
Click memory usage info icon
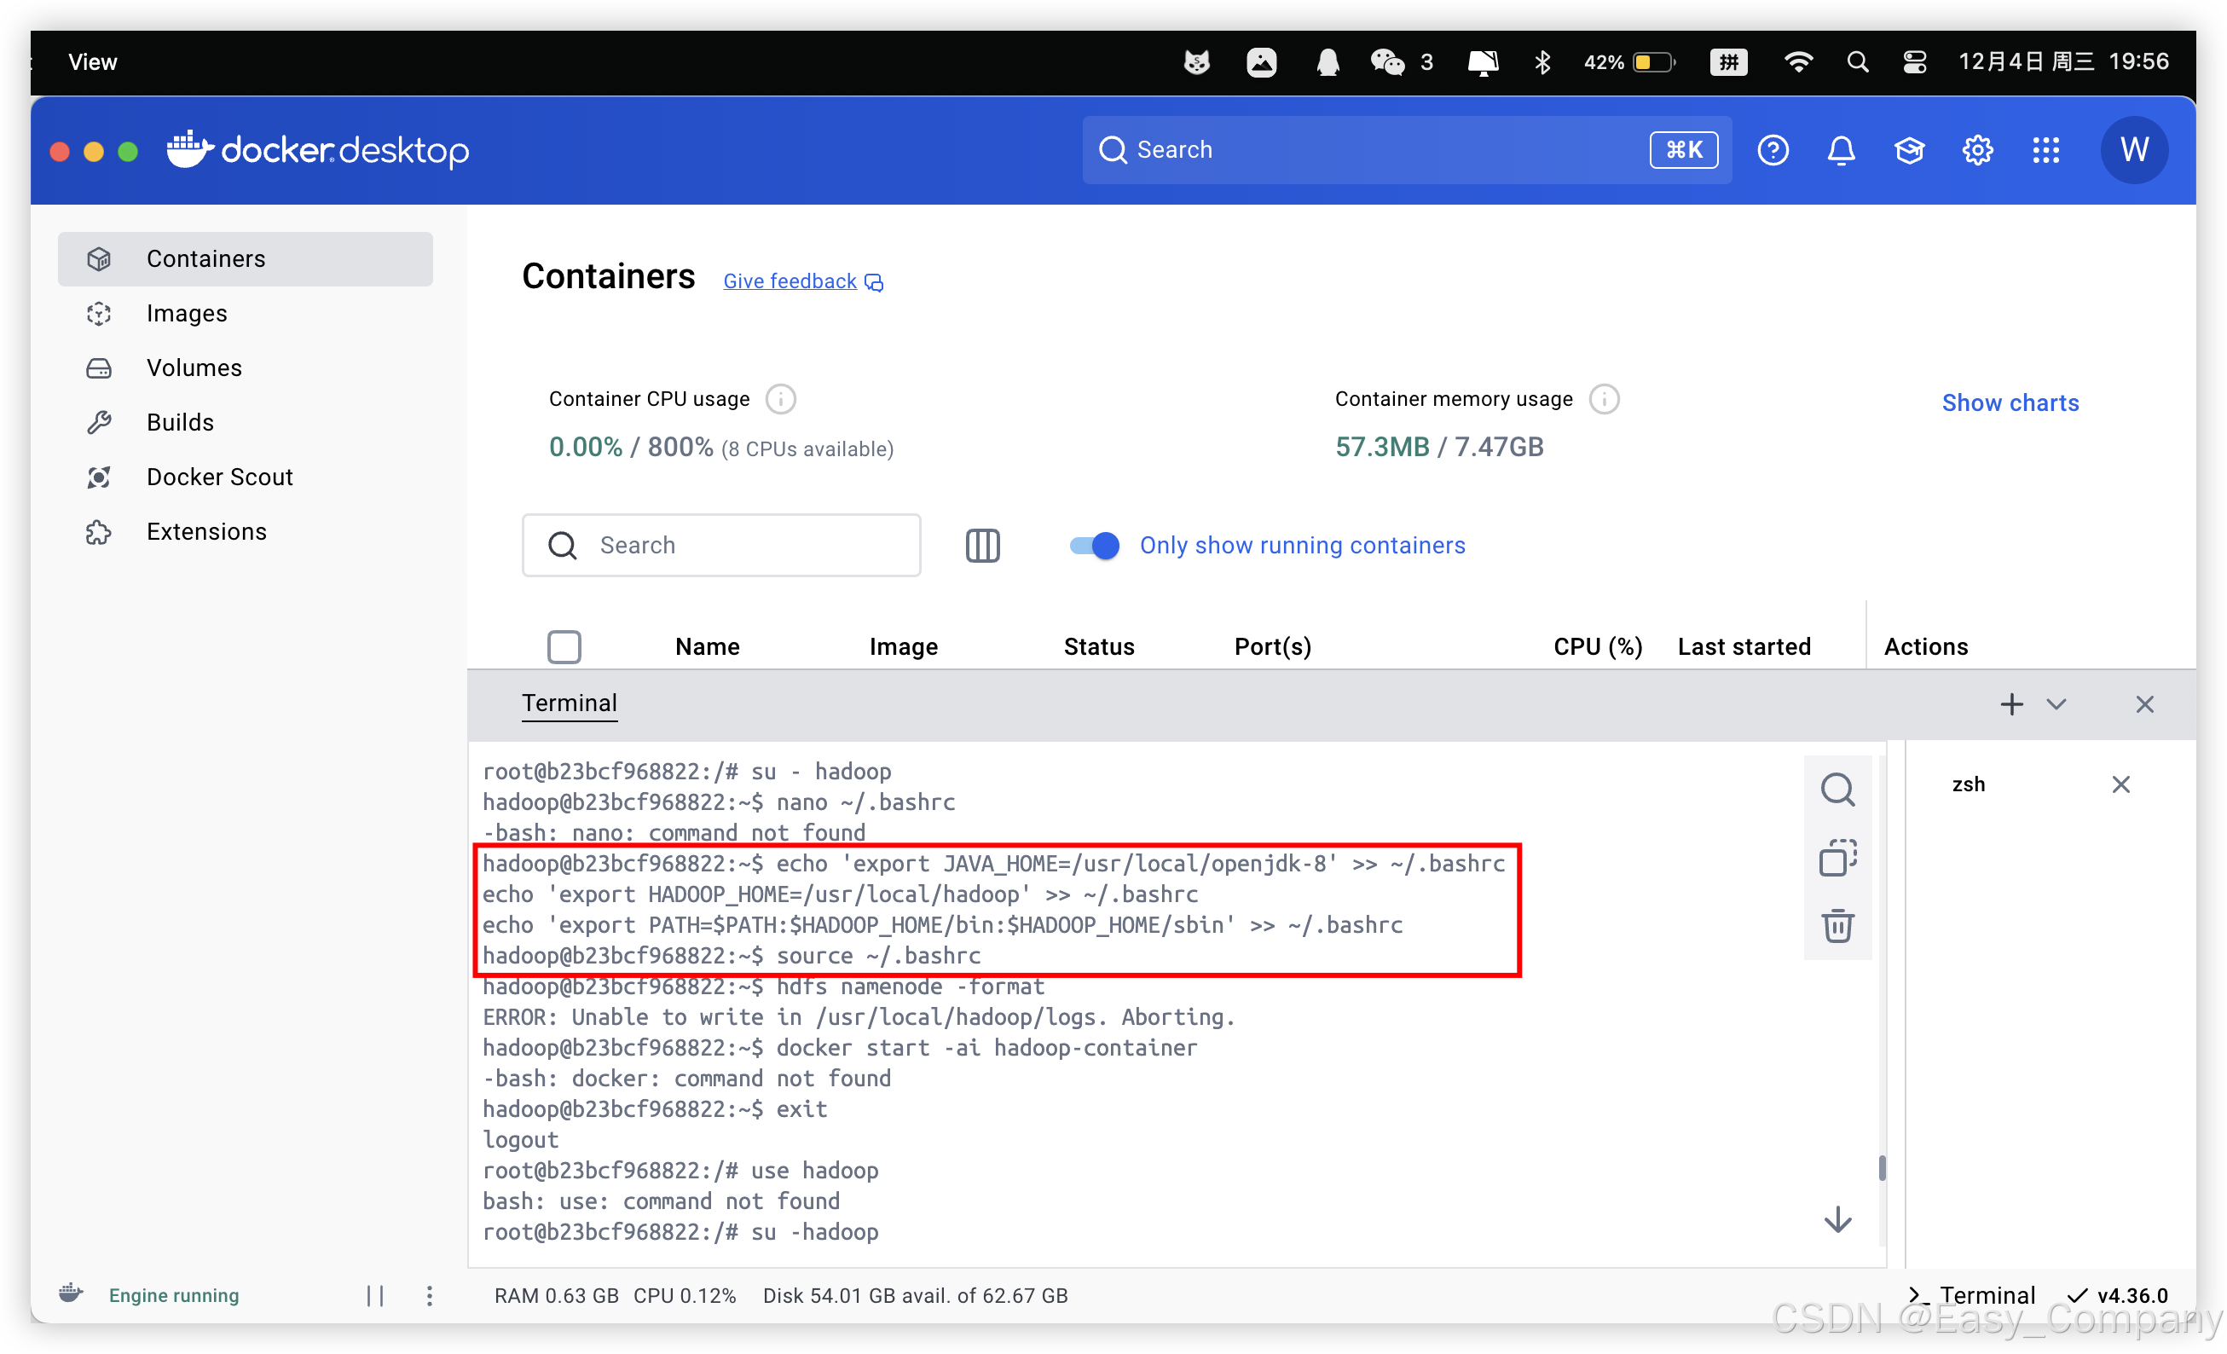point(1605,398)
